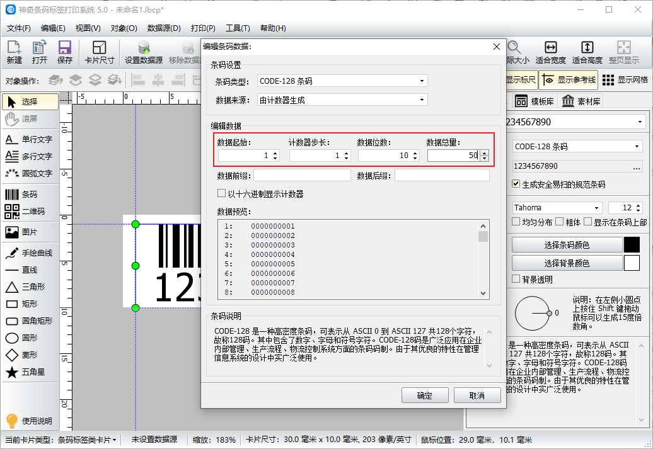Click the 打开 (Open) toolbar icon
This screenshot has height=449, width=653.
40,52
